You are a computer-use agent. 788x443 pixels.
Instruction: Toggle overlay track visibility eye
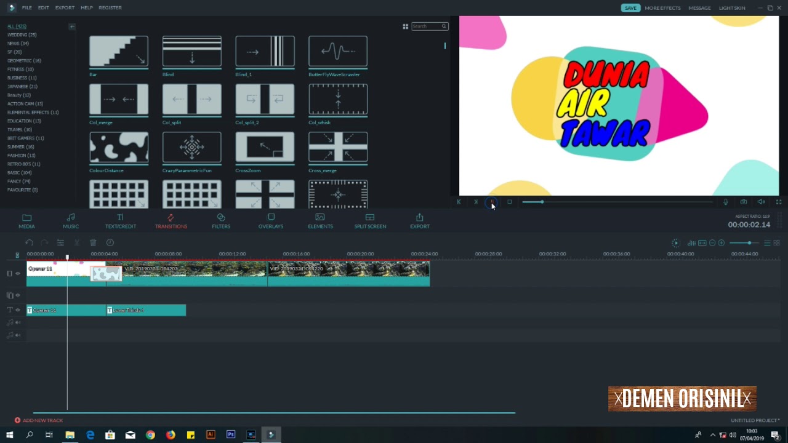tap(18, 295)
